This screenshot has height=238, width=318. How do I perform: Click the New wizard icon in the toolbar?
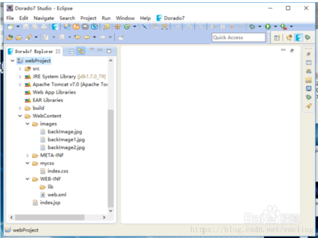(10, 27)
